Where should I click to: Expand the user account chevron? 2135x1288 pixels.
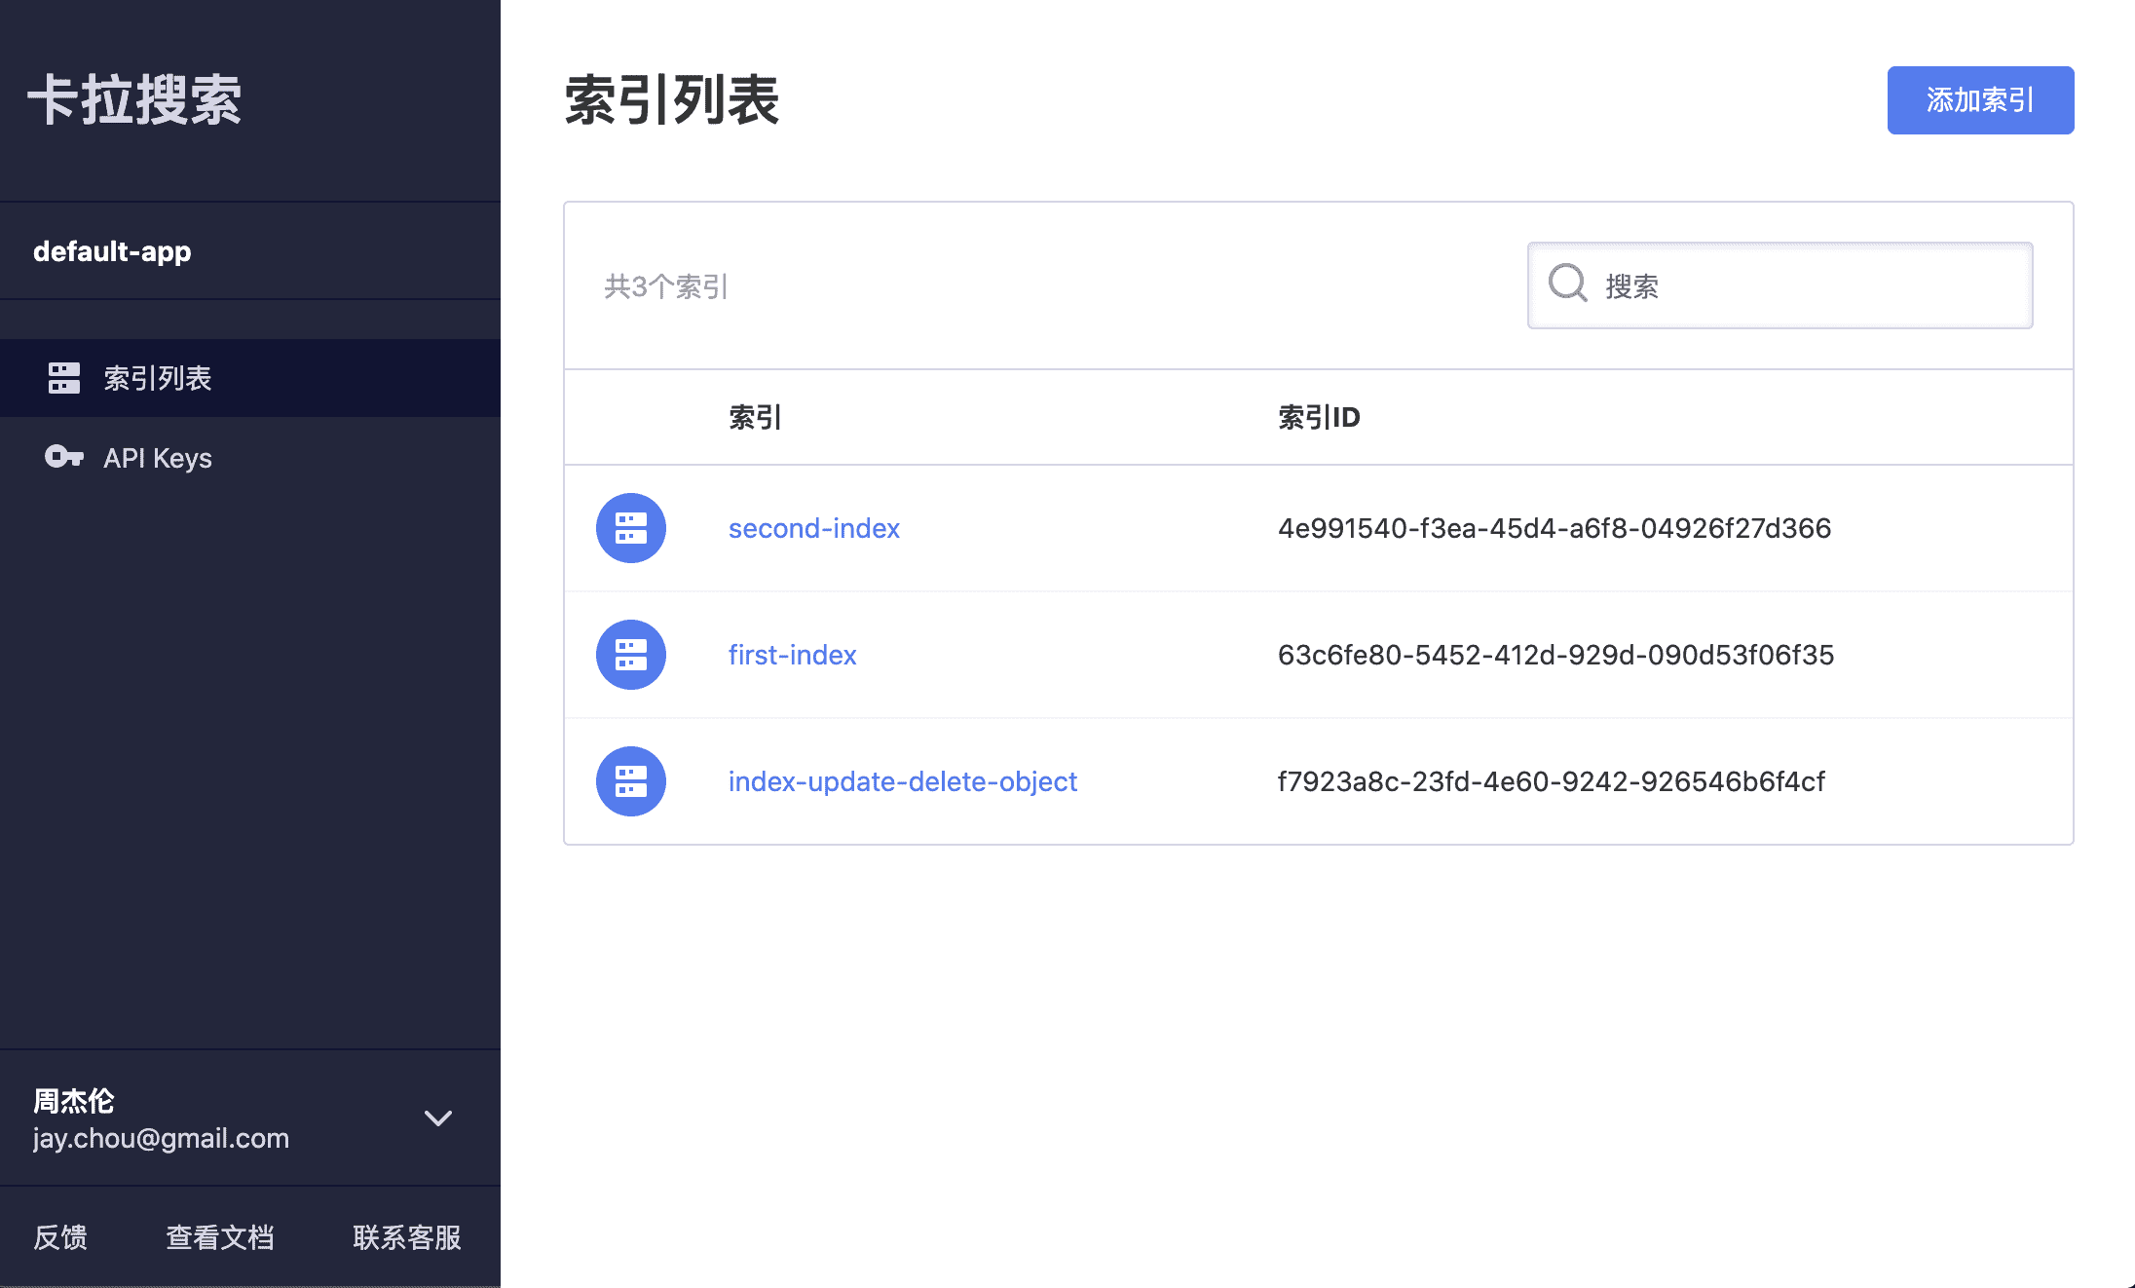tap(438, 1118)
